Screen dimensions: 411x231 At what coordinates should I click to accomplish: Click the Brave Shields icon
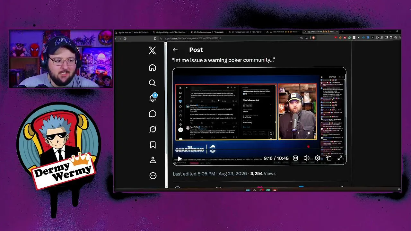click(313, 38)
